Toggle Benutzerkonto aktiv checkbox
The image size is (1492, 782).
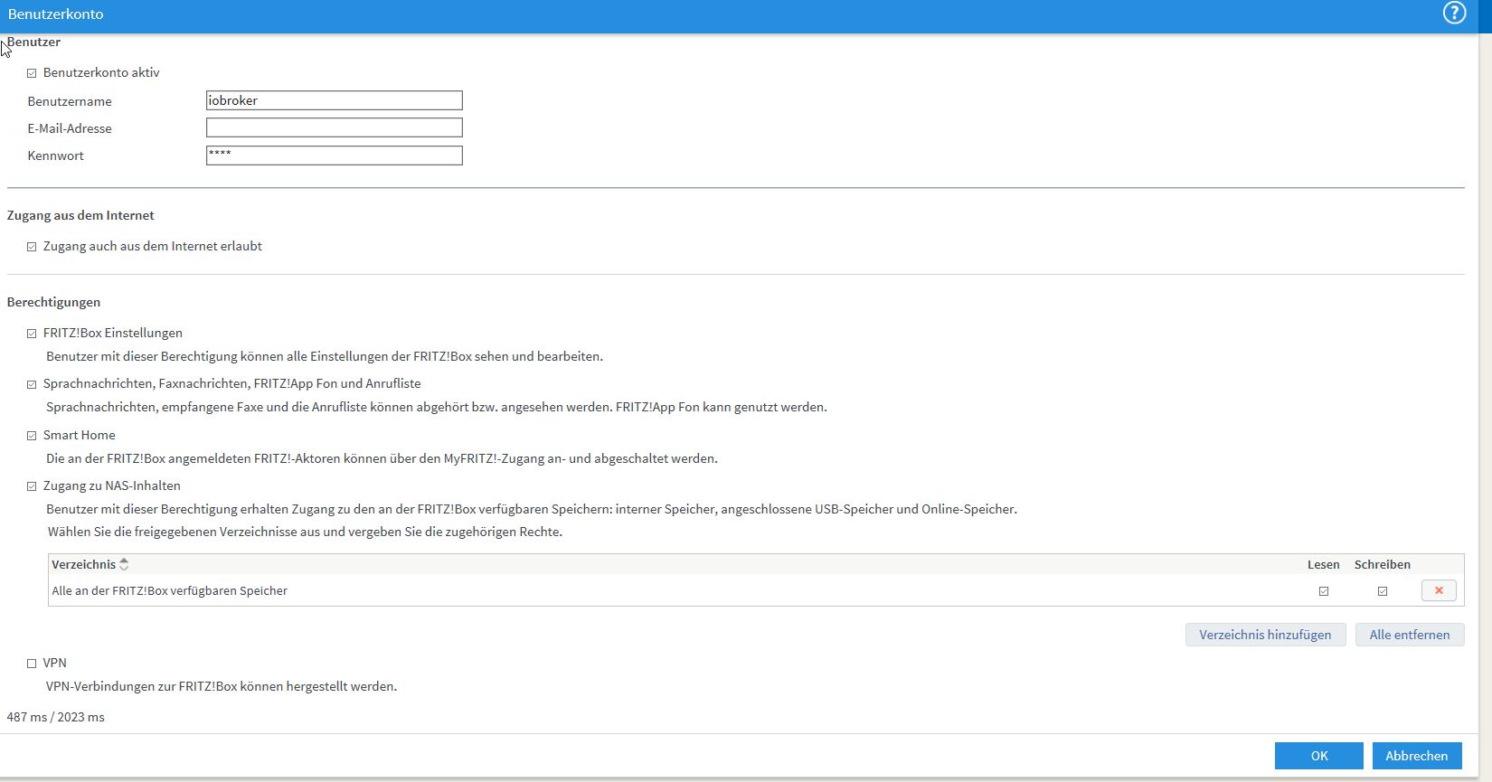(32, 73)
